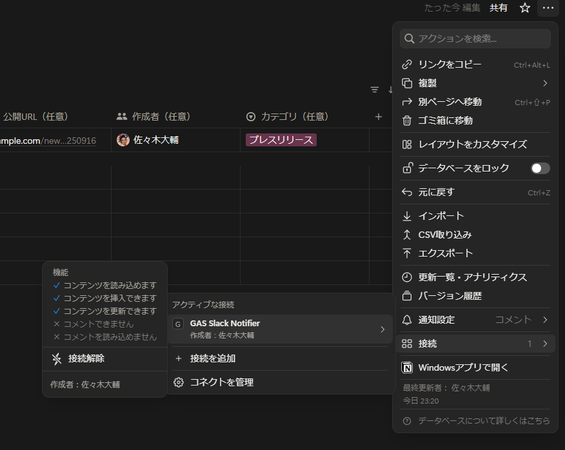Click the filter icon above the table
Image resolution: width=565 pixels, height=450 pixels.
click(375, 90)
